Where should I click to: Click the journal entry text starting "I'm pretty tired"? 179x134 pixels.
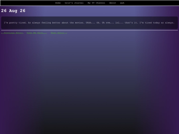pos(89,23)
